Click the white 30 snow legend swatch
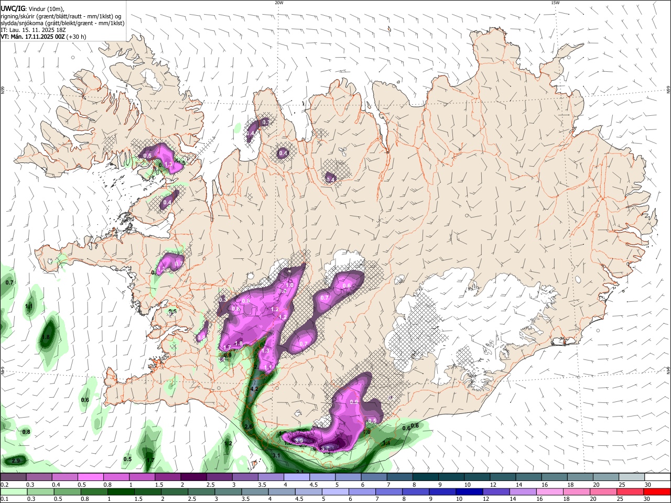Viewport: 671px width, 503px height. coord(657,477)
